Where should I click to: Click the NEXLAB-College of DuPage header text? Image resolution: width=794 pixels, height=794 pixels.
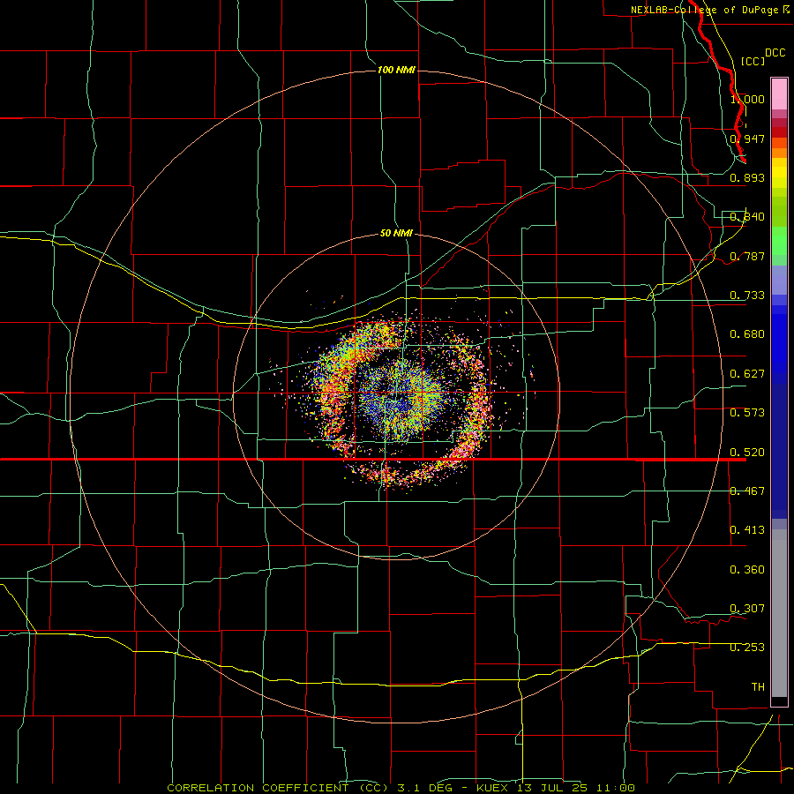(704, 10)
